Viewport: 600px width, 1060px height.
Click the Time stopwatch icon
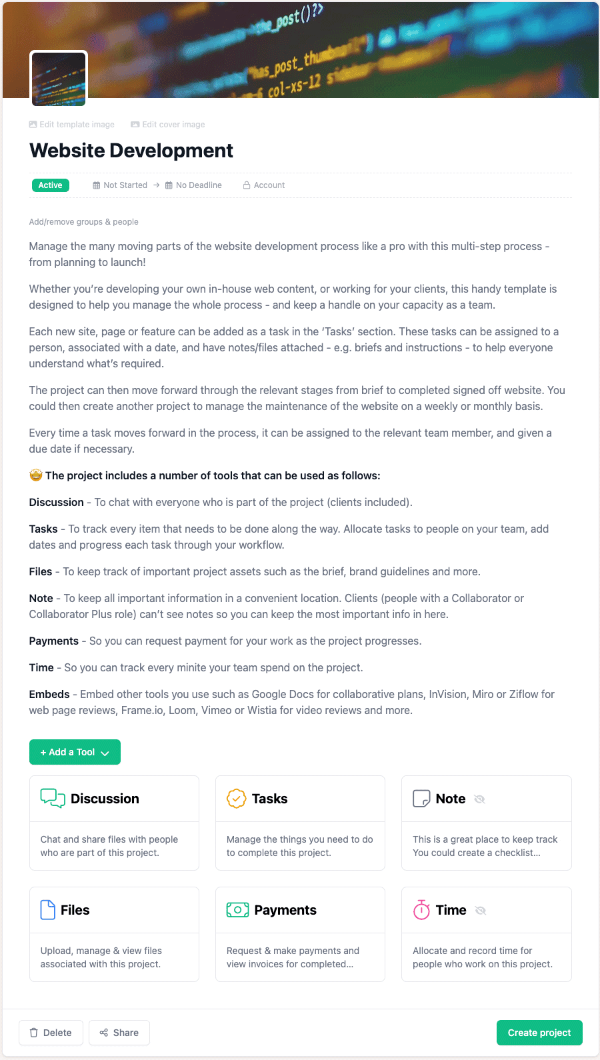coord(421,909)
